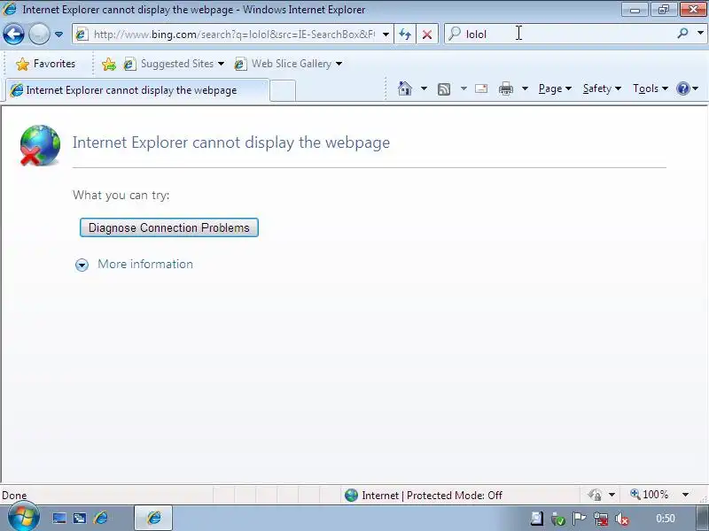Click the Read Mail envelope icon
The image size is (709, 531).
coord(481,88)
